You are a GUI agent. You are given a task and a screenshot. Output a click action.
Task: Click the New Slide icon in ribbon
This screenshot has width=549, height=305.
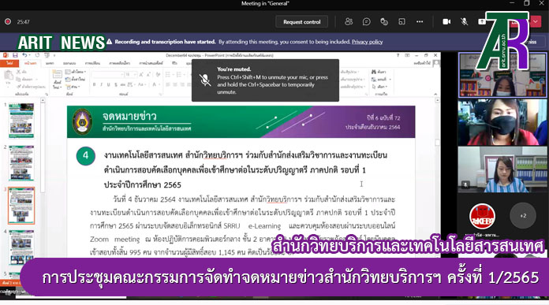point(57,75)
